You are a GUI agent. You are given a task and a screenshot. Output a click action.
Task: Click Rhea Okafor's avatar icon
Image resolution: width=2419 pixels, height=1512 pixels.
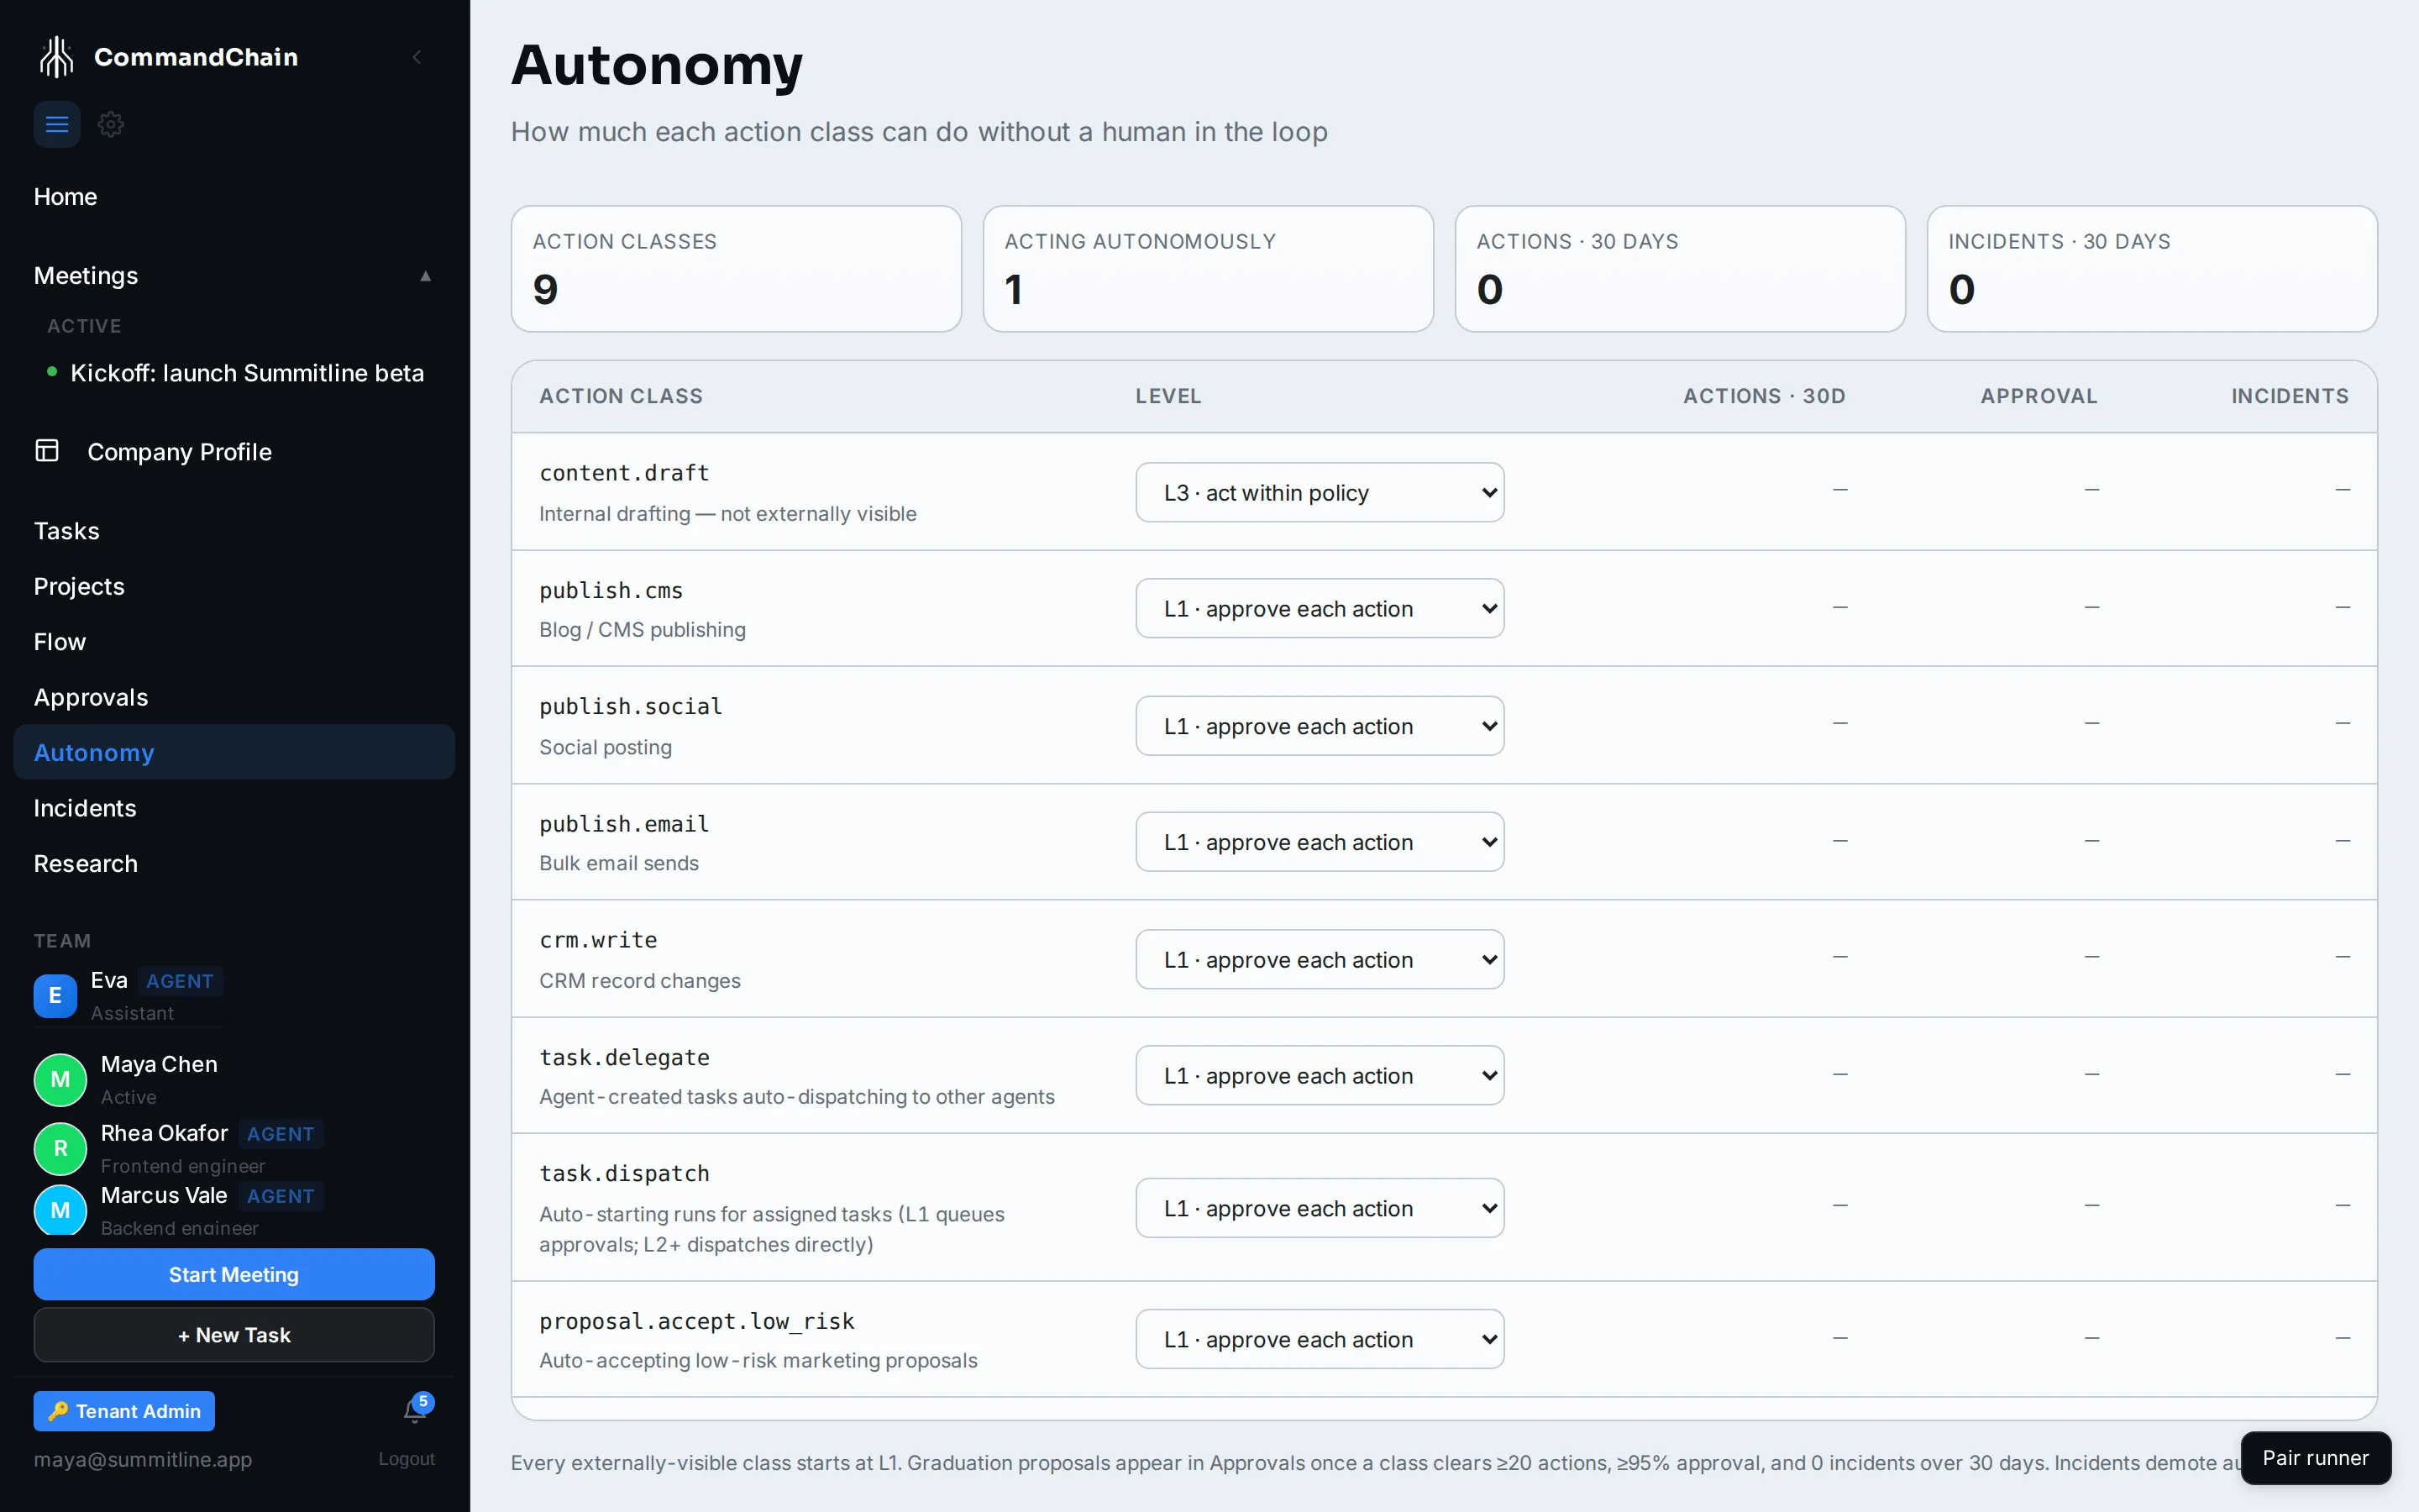tap(60, 1148)
